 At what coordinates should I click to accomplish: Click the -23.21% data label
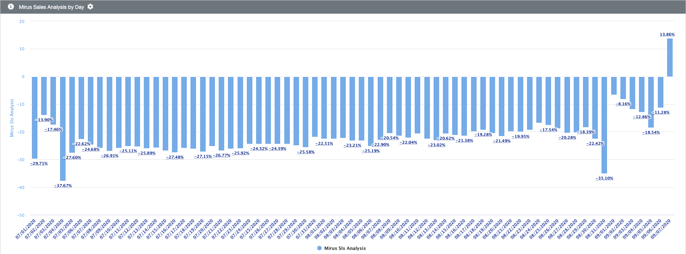[352, 145]
